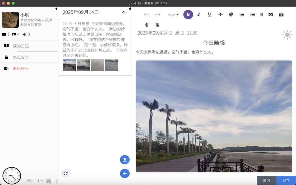Image resolution: width=296 pixels, height=185 pixels.
Task: Click the Underline icon in the toolbar
Action: tap(209, 14)
